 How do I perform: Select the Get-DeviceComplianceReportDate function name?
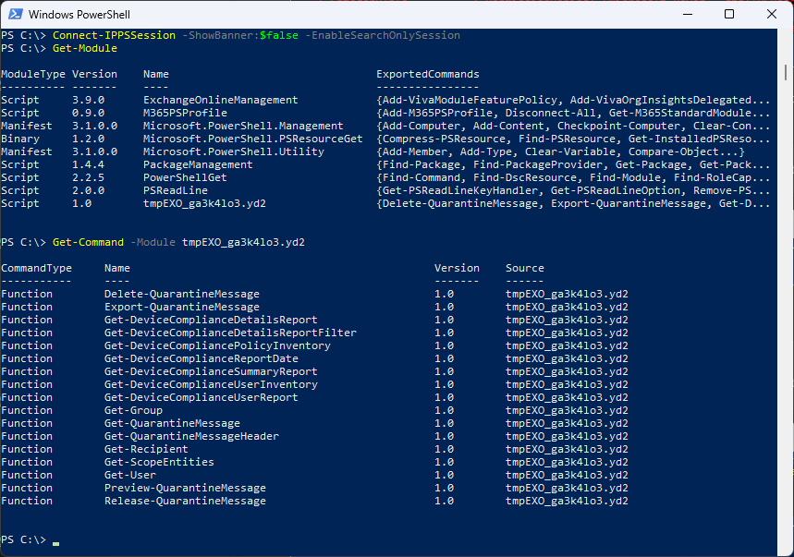pyautogui.click(x=201, y=358)
